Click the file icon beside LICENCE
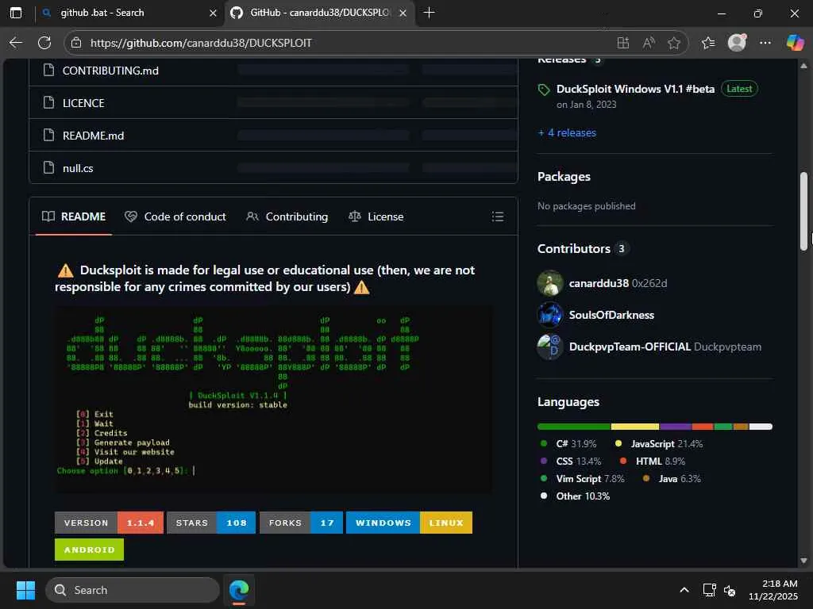The height and width of the screenshot is (609, 813). click(48, 102)
